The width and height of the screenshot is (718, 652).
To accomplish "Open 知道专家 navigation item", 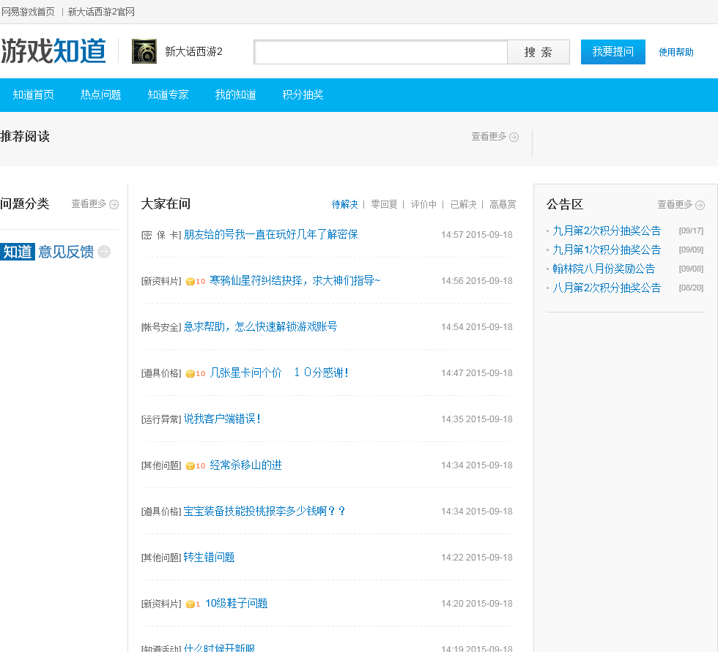I will [x=168, y=94].
